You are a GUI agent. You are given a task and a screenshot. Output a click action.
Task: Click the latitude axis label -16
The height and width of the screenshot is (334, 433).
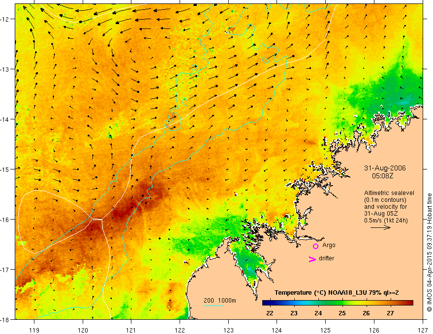(x=5, y=220)
